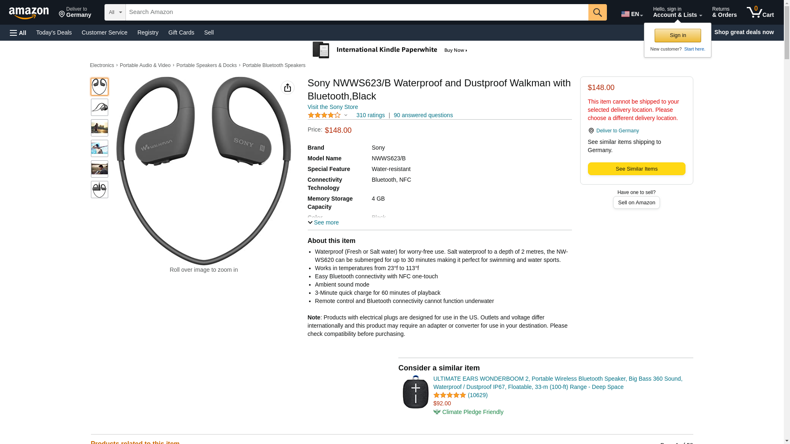Click the search magnifier button

pos(597,12)
